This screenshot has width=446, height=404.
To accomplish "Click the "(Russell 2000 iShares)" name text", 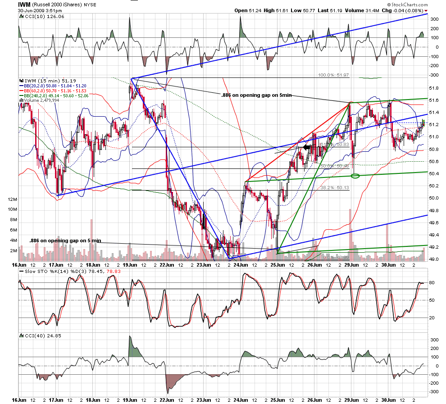I will pos(57,5).
